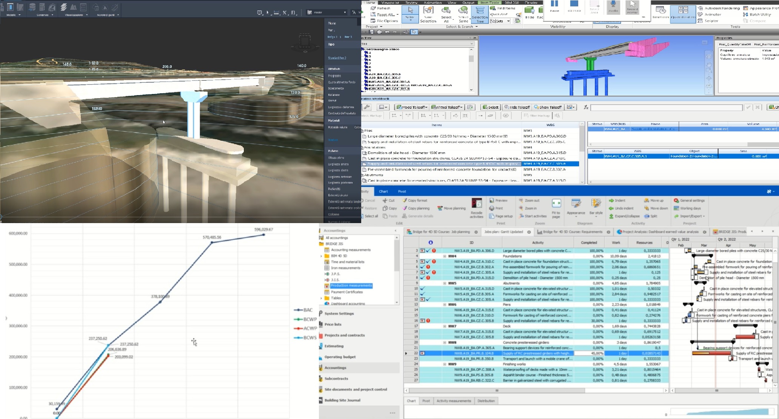779x419 pixels.
Task: Select Payment Certificates in accounting tree
Action: coord(346,292)
